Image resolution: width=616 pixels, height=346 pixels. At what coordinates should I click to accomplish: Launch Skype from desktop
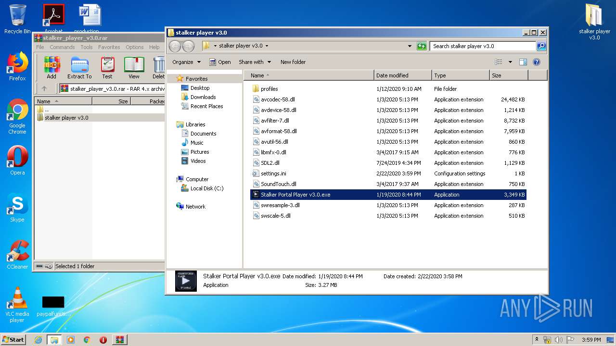(x=17, y=208)
